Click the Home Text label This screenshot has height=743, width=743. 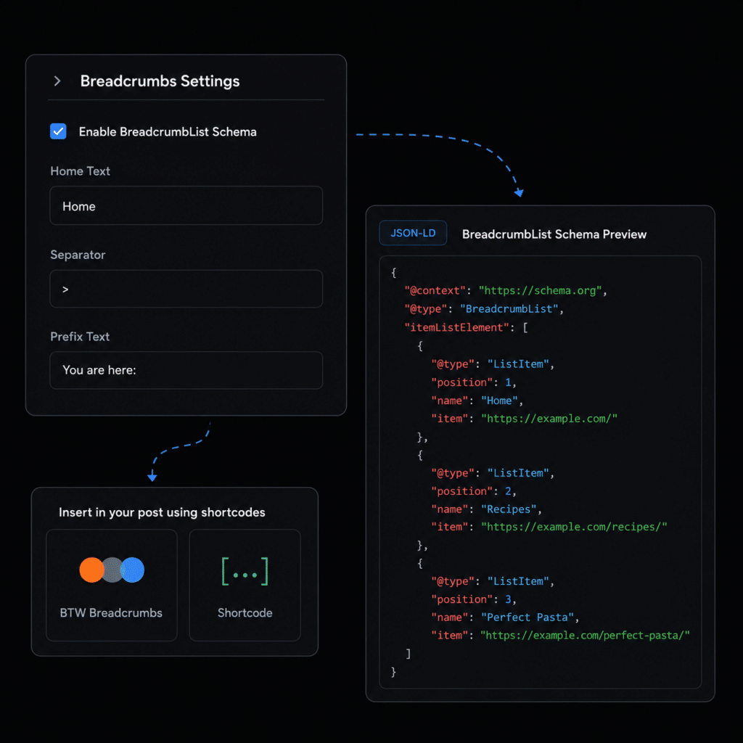[80, 171]
